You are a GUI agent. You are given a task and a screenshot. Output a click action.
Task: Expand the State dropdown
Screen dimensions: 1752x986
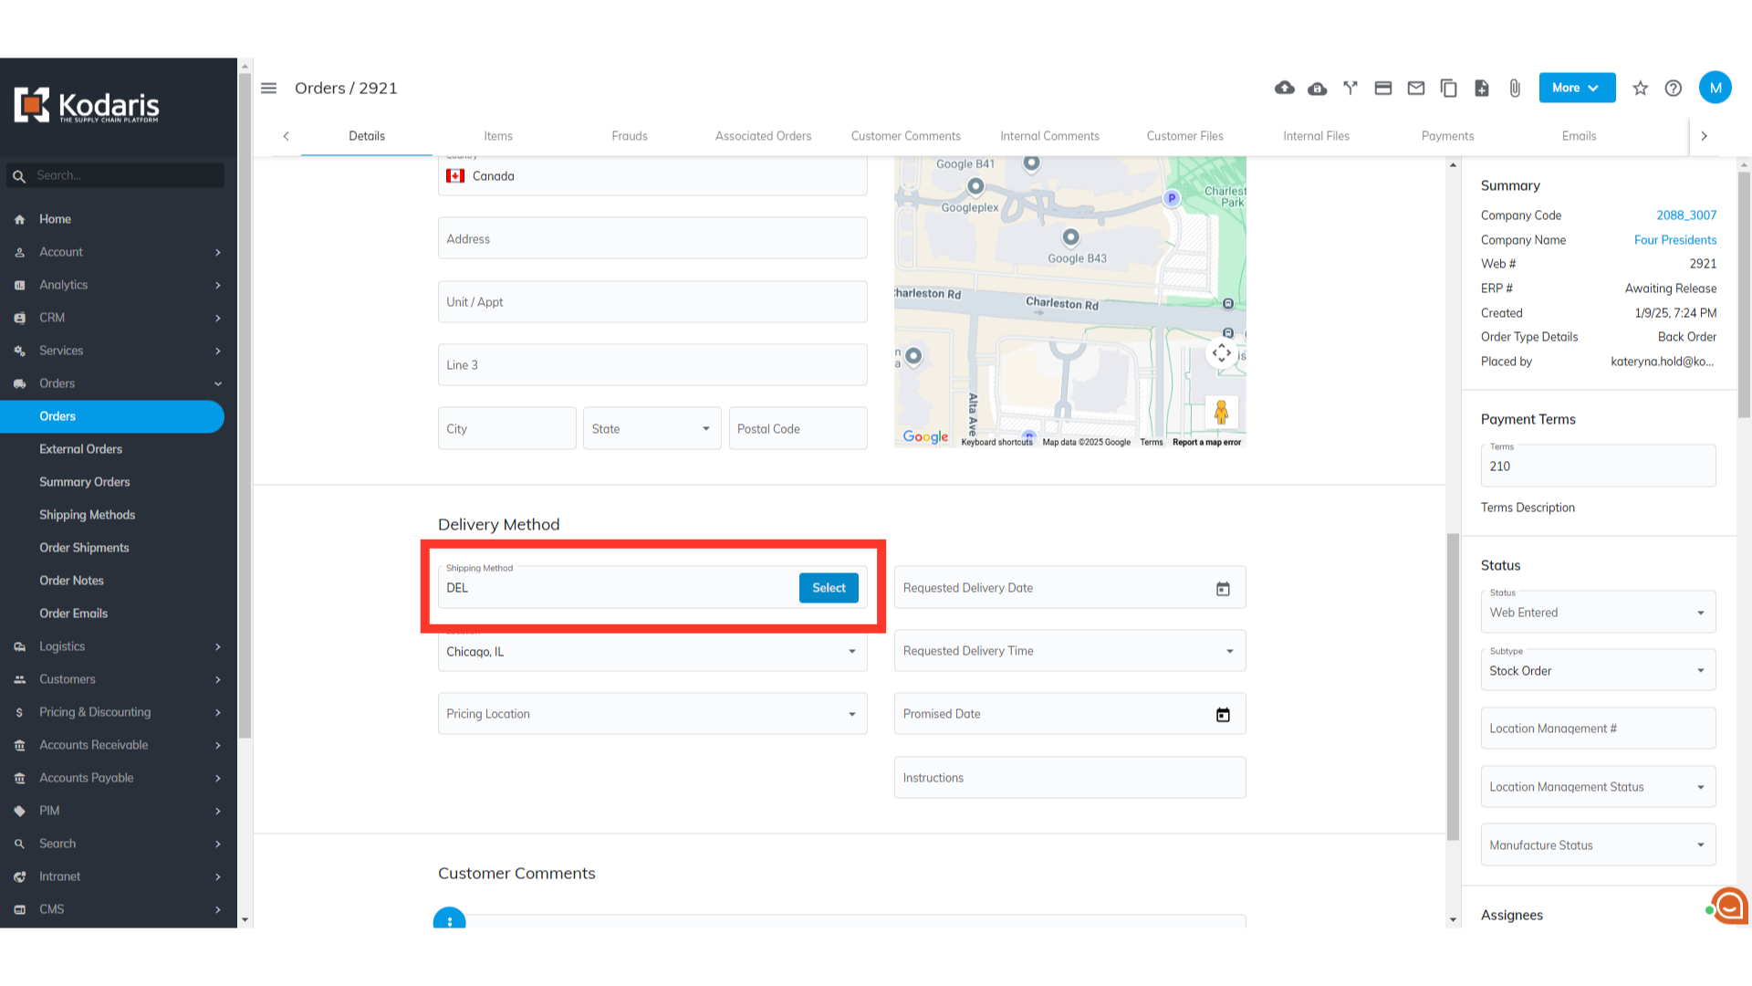click(x=652, y=429)
